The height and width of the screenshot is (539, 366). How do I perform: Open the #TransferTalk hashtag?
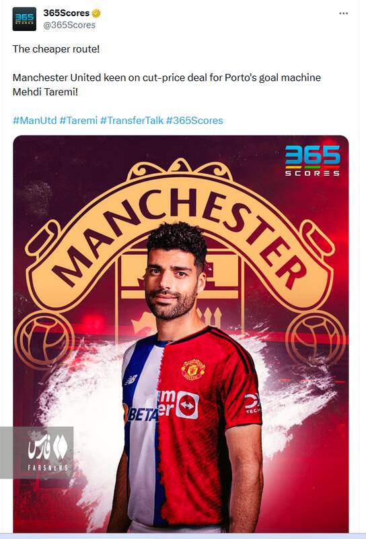[x=132, y=121]
